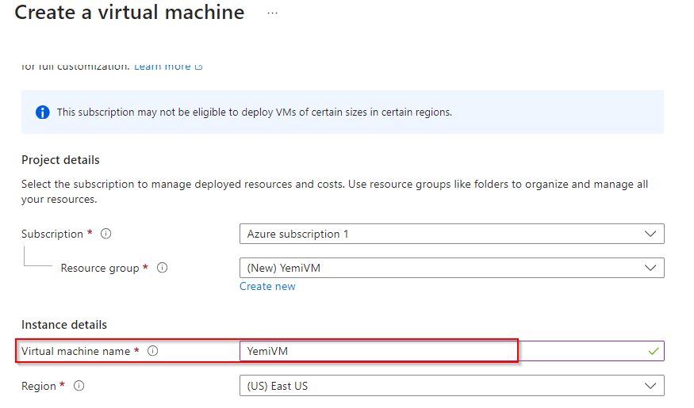Show info tooltip for Virtual machine name
Image resolution: width=694 pixels, height=408 pixels.
(x=153, y=351)
